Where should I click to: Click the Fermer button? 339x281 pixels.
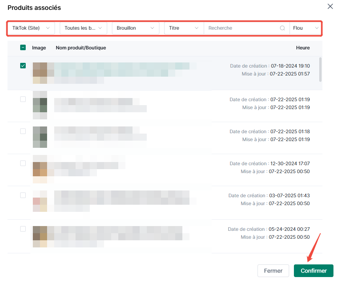[x=273, y=271]
